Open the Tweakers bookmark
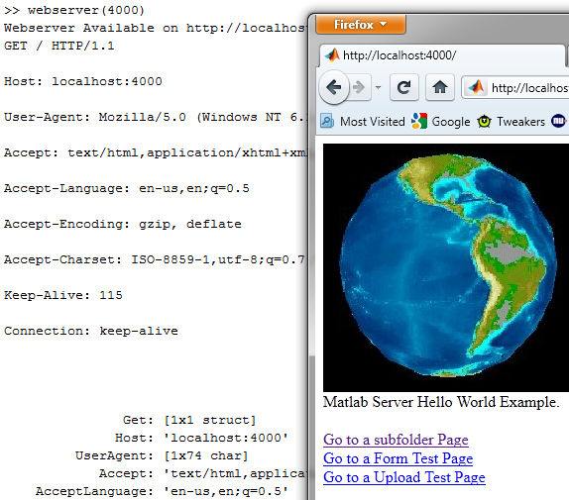The height and width of the screenshot is (500, 569). coord(512,122)
